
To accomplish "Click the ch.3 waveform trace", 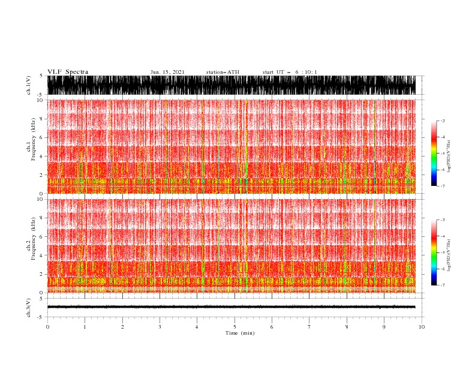I will click(x=232, y=307).
